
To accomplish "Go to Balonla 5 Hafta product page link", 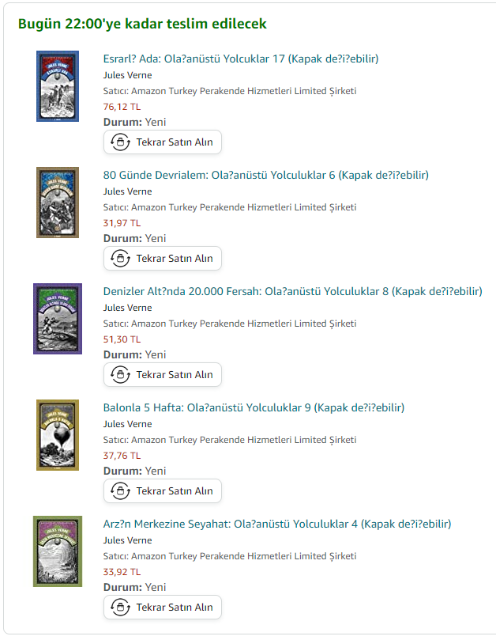I will click(x=254, y=407).
